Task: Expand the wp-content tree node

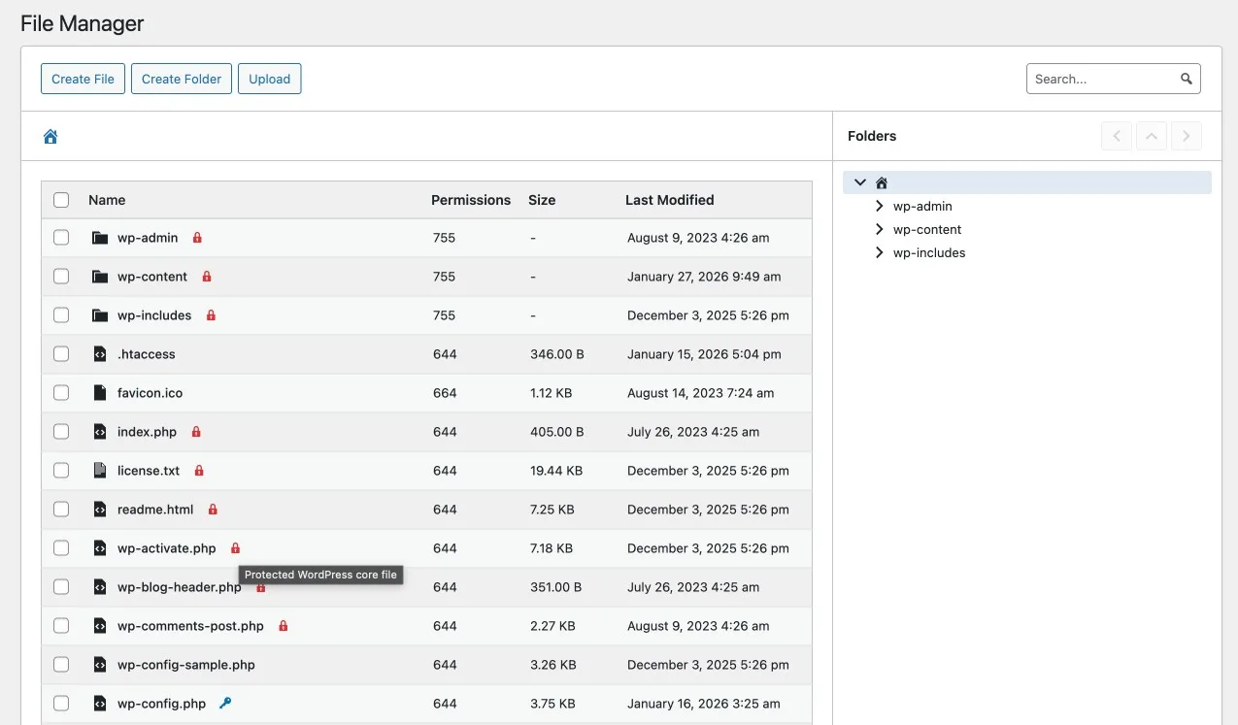Action: pos(880,229)
